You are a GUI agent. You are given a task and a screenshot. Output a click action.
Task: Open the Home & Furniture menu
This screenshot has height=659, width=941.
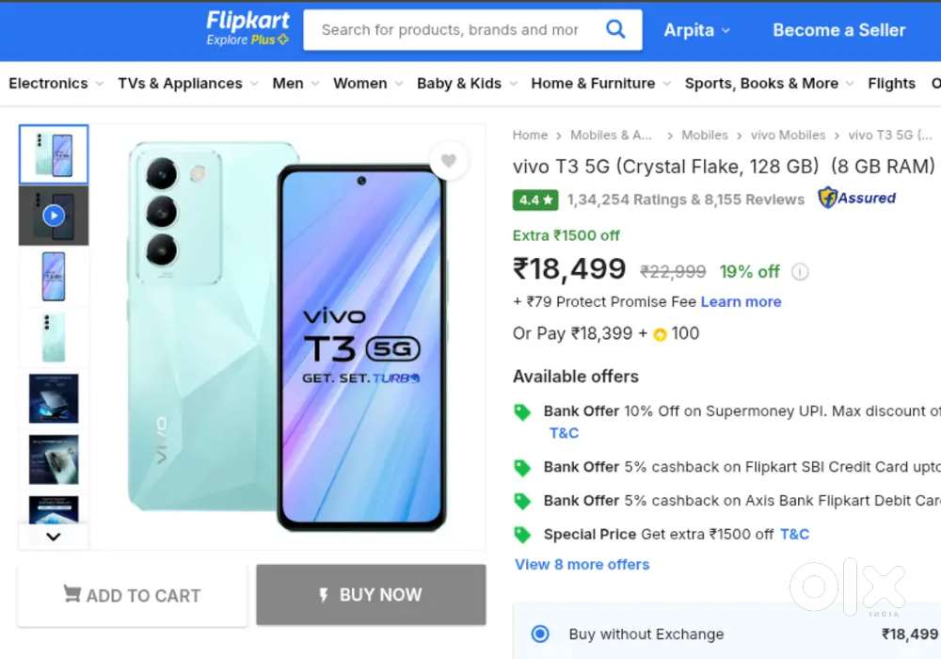[600, 83]
